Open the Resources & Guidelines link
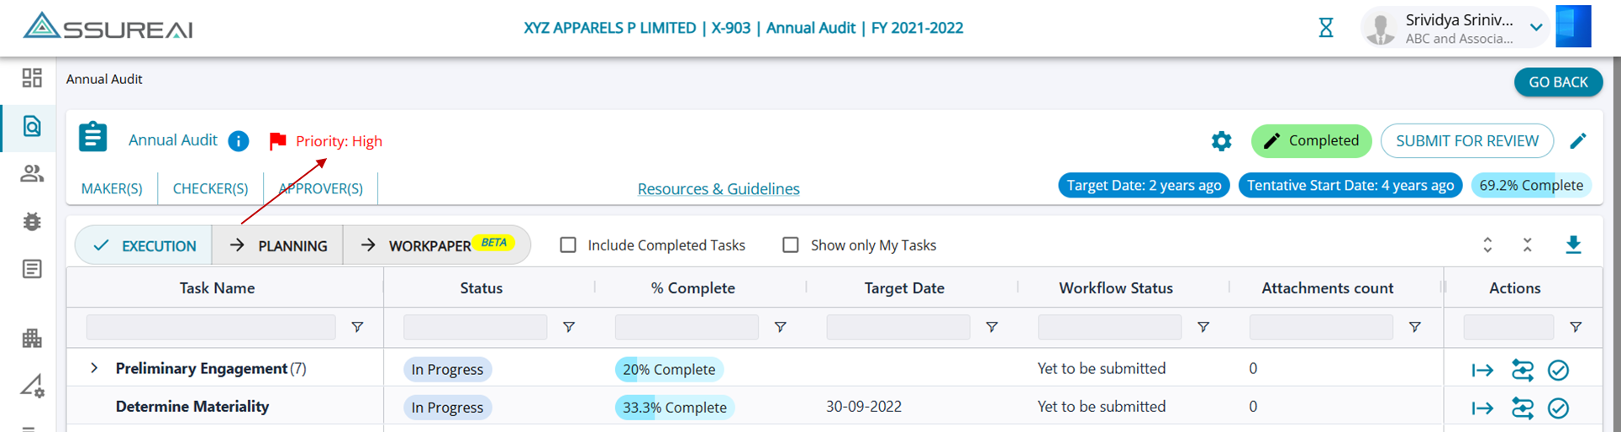The width and height of the screenshot is (1621, 432). 718,189
